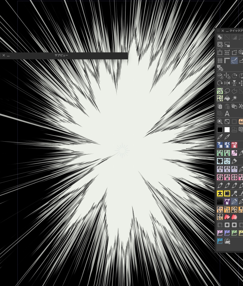Click the flip horizontal icon

tap(227, 83)
